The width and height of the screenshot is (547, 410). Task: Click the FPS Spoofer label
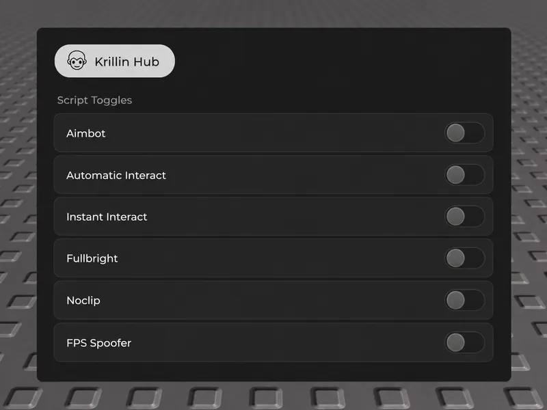coord(98,343)
